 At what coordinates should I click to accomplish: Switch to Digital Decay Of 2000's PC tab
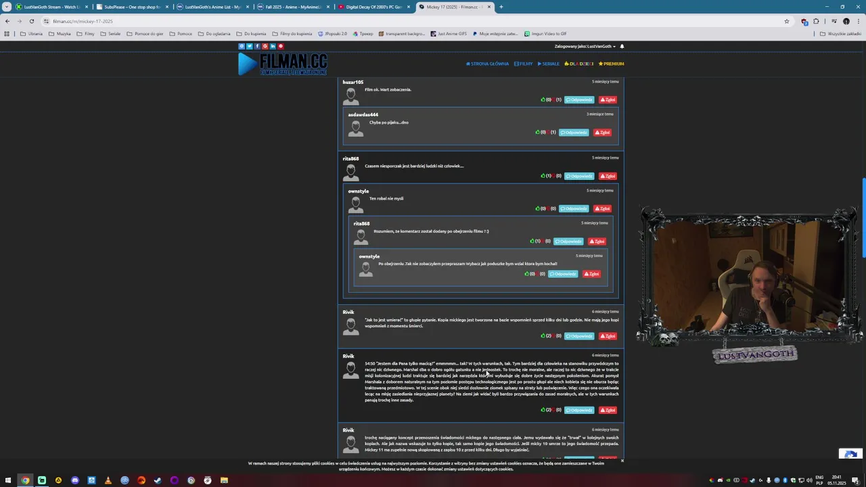[x=374, y=7]
